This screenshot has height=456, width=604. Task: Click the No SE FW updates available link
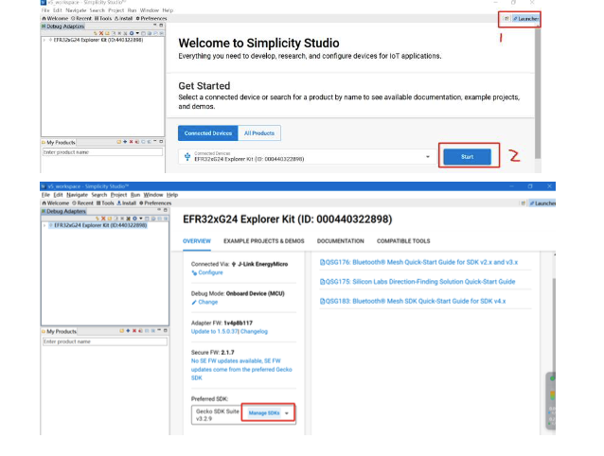click(x=241, y=369)
